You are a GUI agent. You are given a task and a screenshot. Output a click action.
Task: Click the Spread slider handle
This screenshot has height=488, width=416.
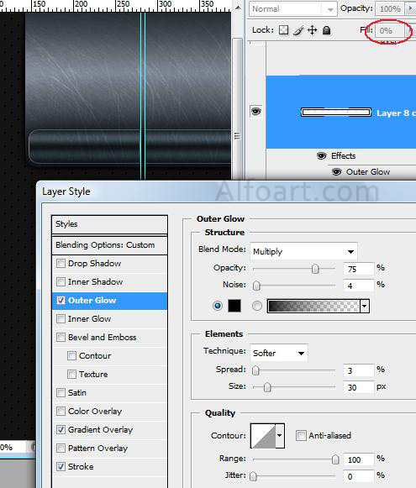click(255, 370)
